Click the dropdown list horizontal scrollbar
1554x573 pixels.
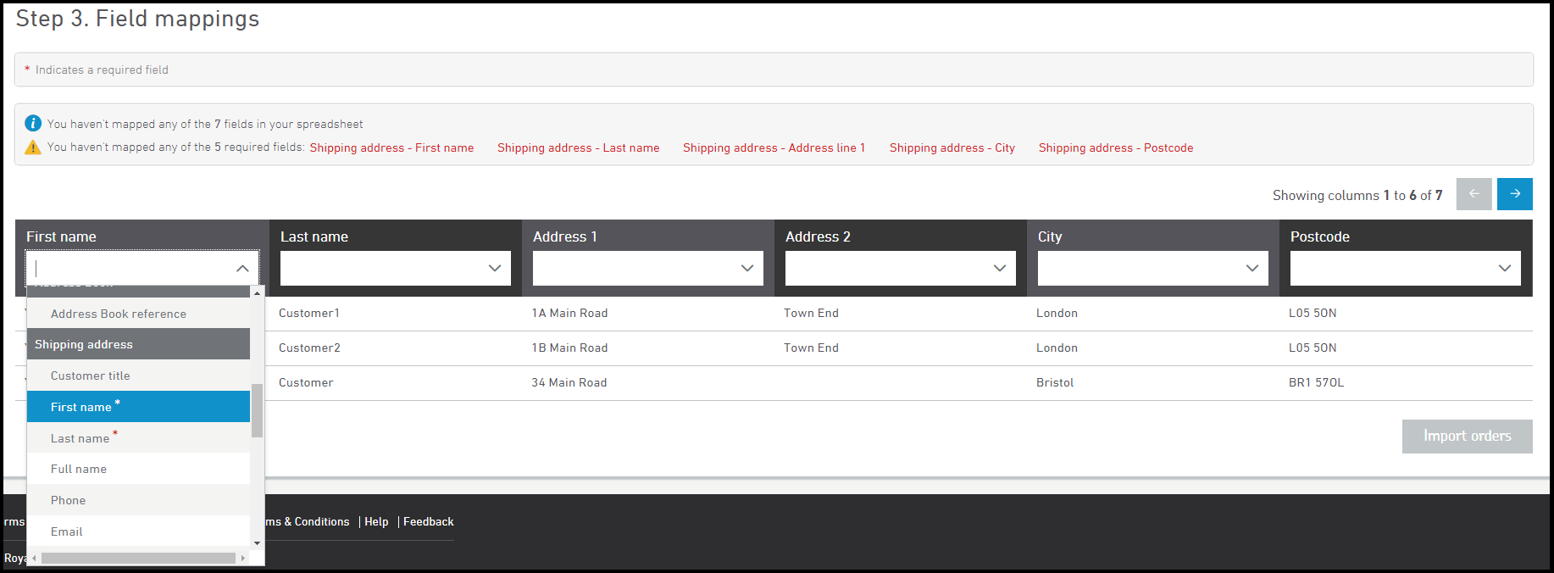tap(138, 558)
